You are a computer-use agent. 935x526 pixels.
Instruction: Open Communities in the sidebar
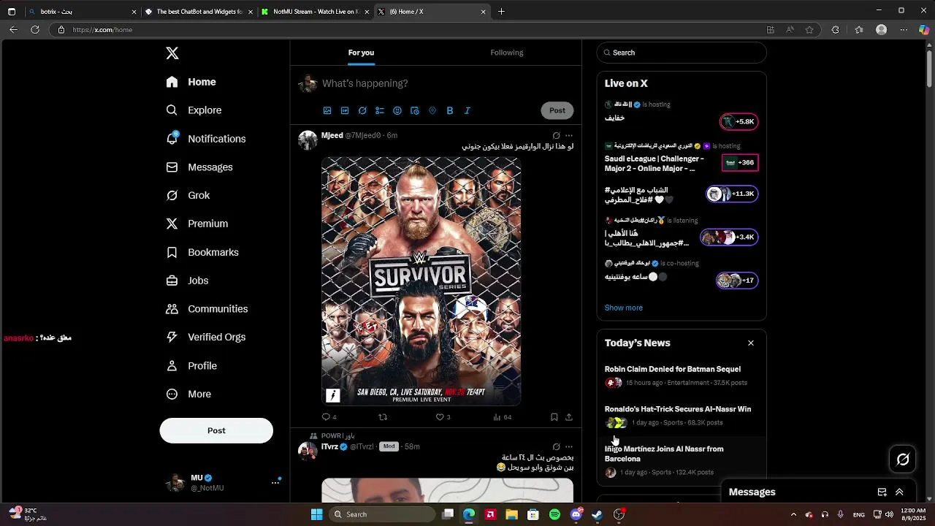[207, 309]
